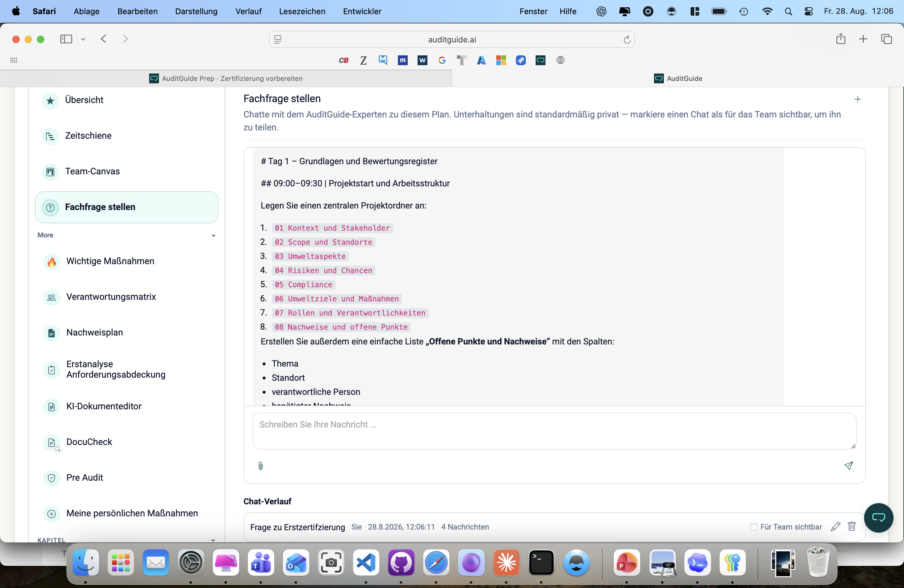Image resolution: width=904 pixels, height=588 pixels.
Task: Switch to AuditGuide tab
Action: 678,78
